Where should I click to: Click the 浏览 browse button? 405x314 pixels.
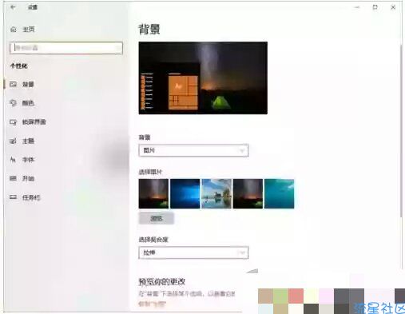tap(157, 219)
